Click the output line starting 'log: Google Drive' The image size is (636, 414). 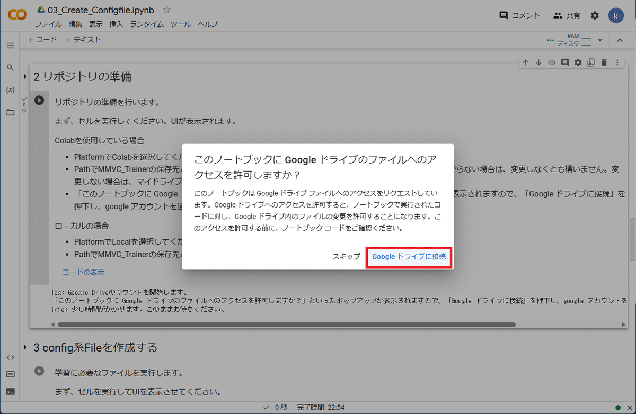121,292
